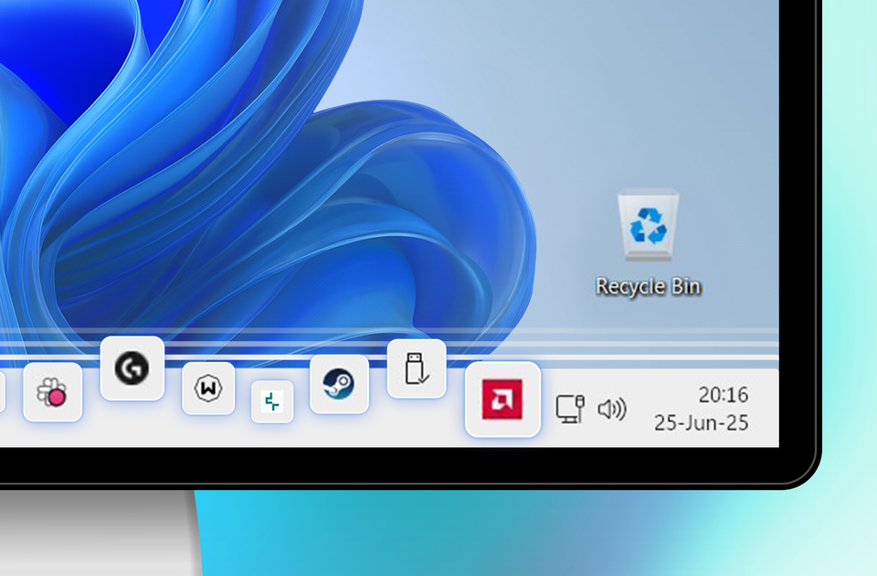877x576 pixels.
Task: Click the date 25-Jun-25
Action: click(702, 422)
